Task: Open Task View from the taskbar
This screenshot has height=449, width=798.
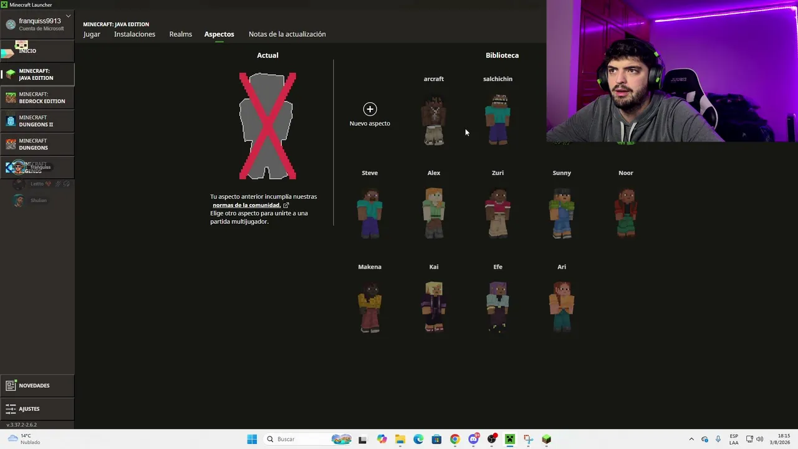Action: pos(362,439)
